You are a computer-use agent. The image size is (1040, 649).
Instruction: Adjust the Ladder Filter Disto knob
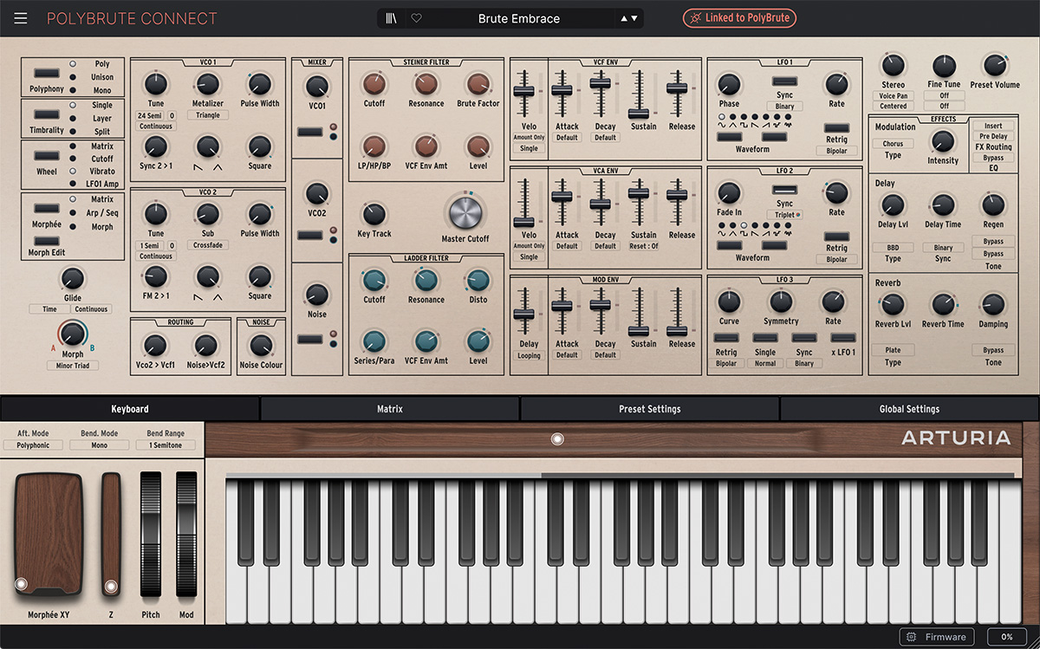[478, 281]
